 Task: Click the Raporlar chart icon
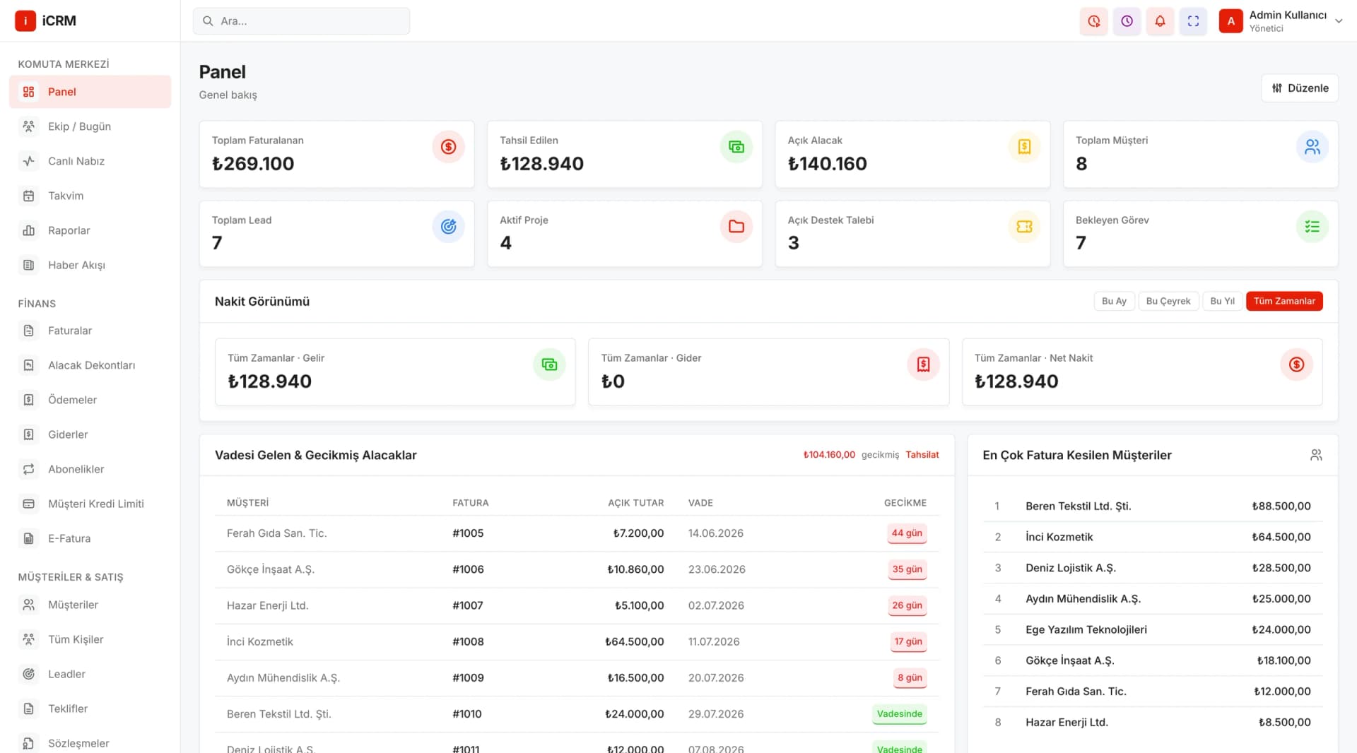click(x=28, y=230)
